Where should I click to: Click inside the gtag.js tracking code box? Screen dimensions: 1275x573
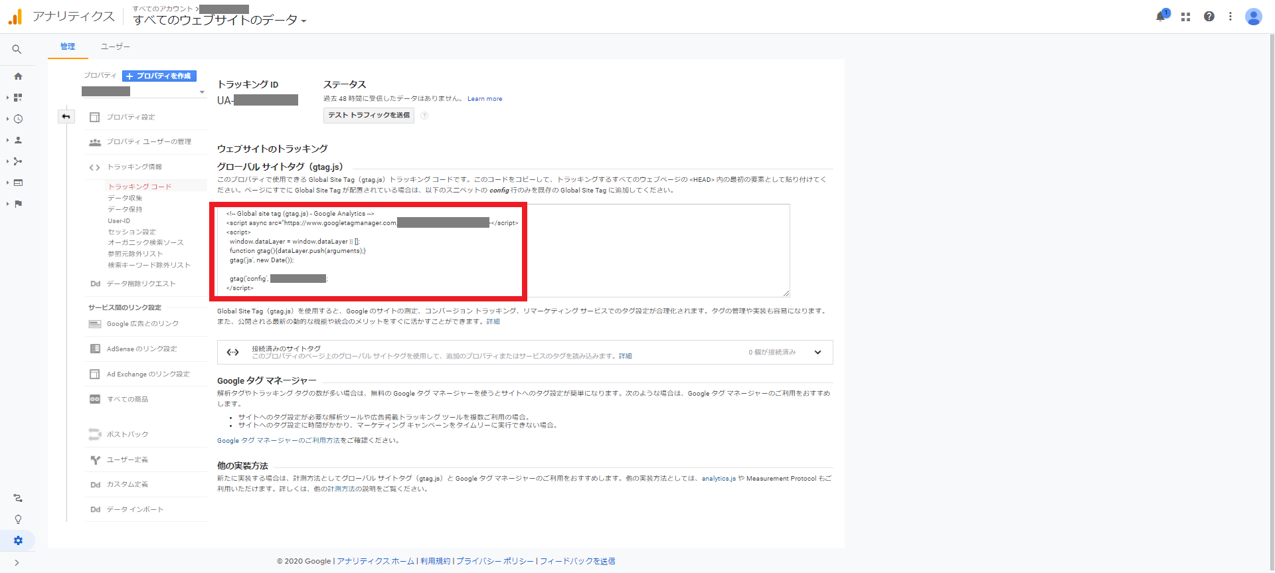tap(503, 250)
